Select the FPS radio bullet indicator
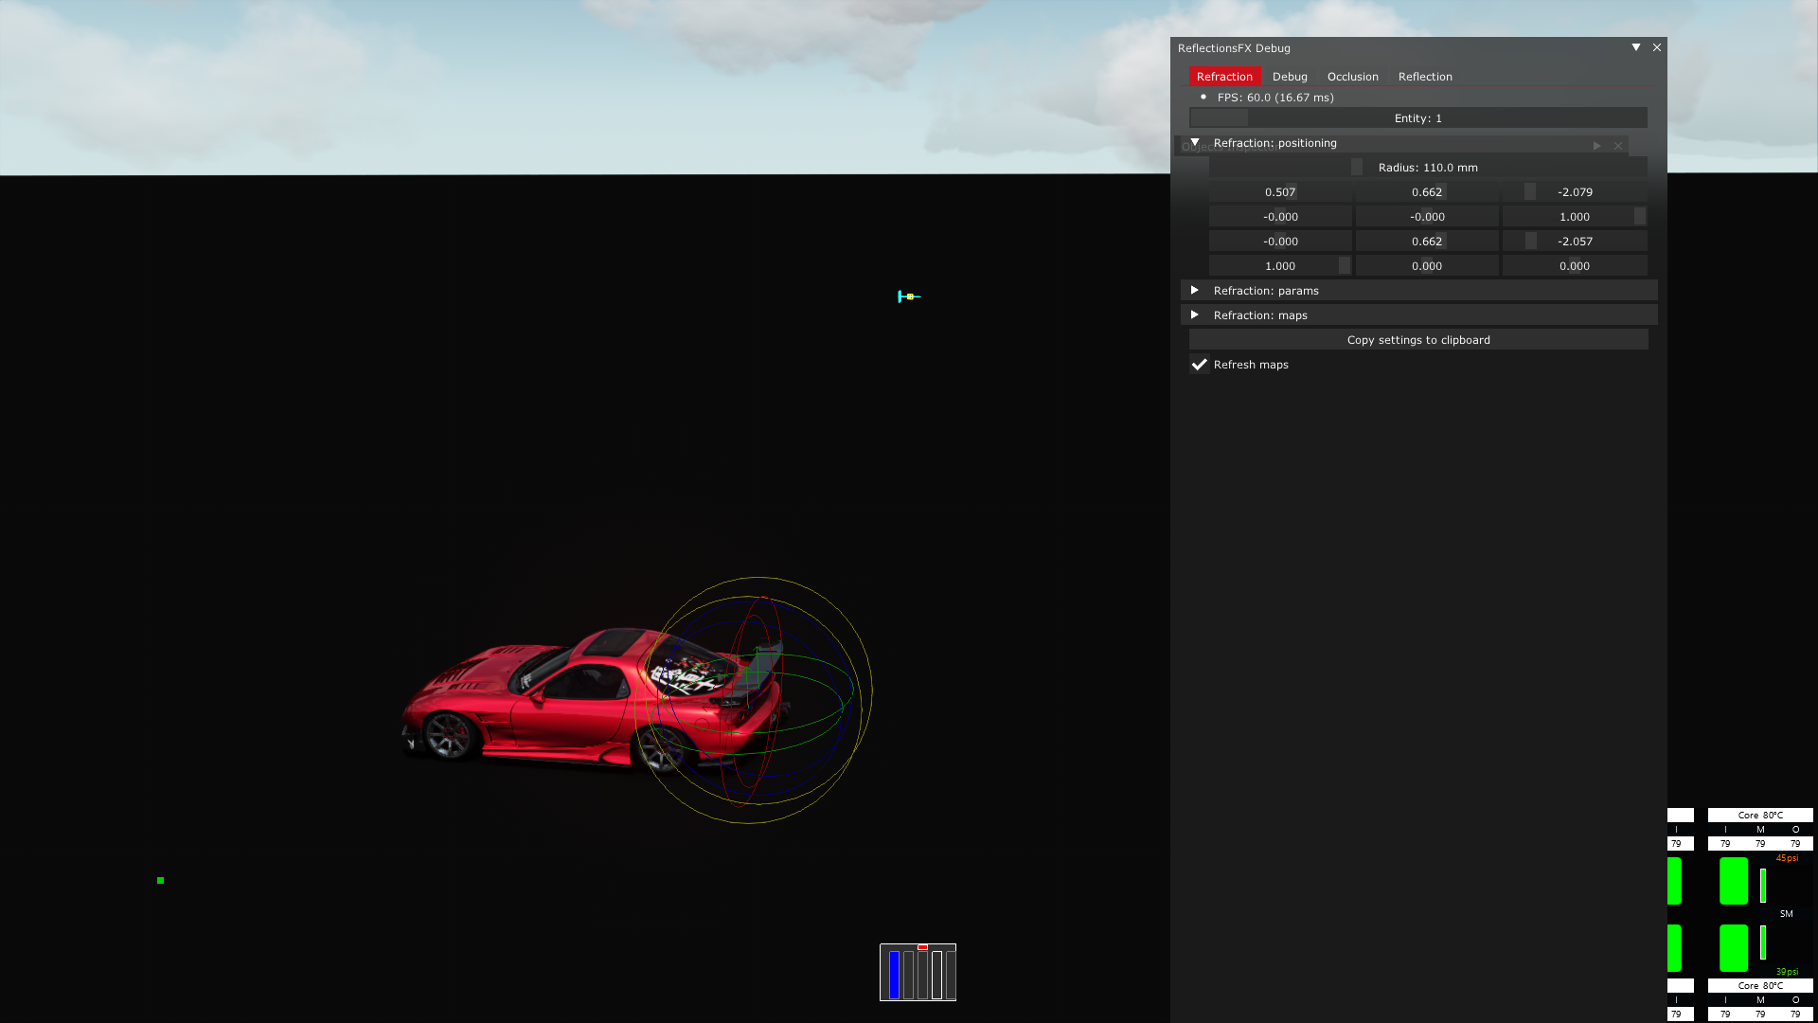 1203,97
